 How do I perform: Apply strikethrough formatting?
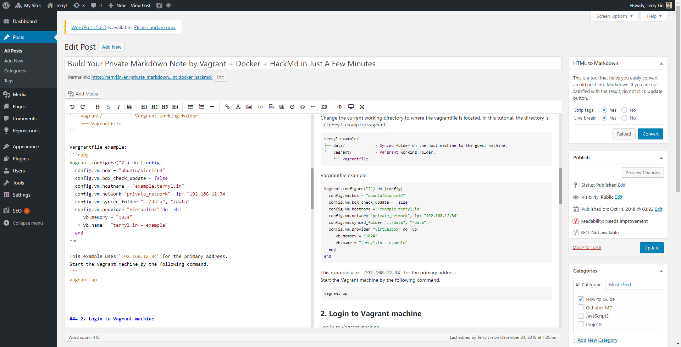click(x=108, y=107)
